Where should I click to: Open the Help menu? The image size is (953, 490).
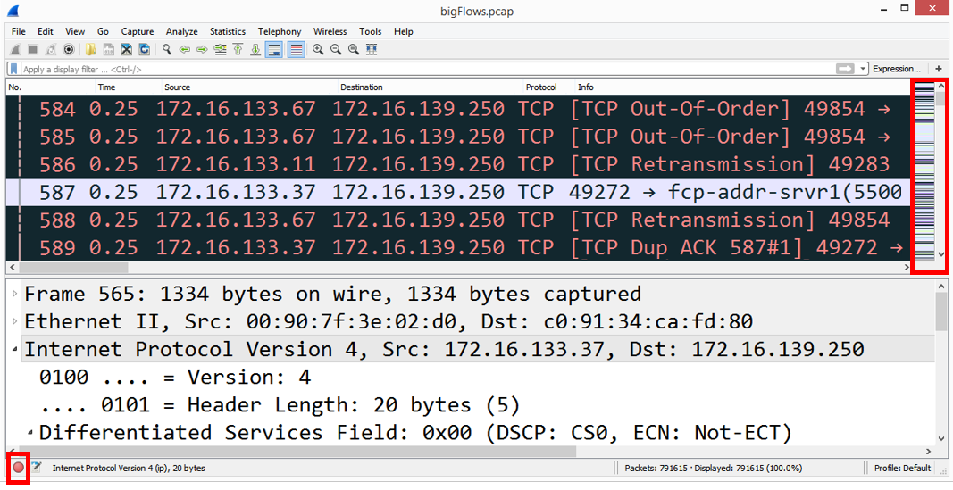(x=403, y=31)
